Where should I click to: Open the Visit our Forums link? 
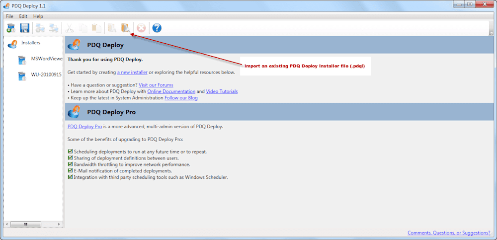pyautogui.click(x=156, y=85)
